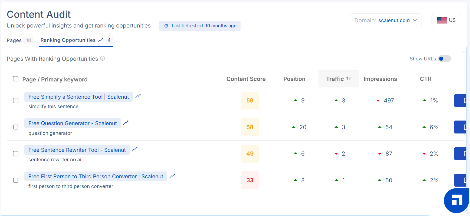This screenshot has height=216, width=470.
Task: Click the blue action button in the sentence rewriter row
Action: click(460, 154)
